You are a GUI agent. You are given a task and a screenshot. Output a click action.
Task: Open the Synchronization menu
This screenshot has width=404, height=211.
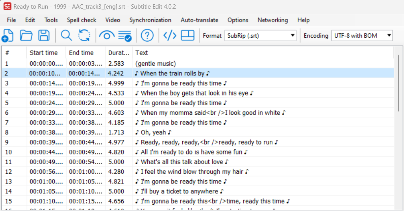pyautogui.click(x=150, y=20)
